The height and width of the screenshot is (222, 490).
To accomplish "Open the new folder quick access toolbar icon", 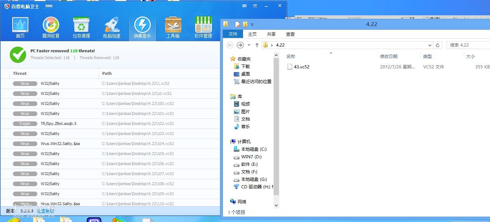I will (x=245, y=24).
